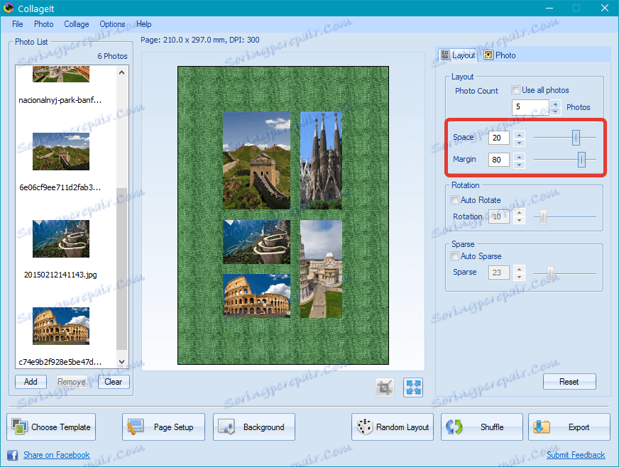Open the Options menu
This screenshot has width=619, height=467.
tap(112, 24)
